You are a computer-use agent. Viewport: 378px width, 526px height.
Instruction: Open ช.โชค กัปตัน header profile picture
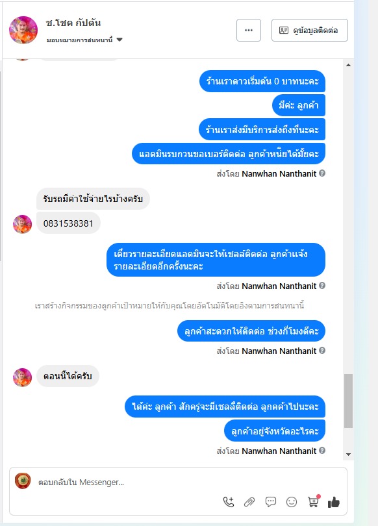(23, 30)
